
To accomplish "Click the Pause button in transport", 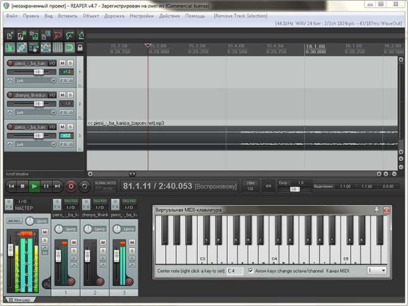I will click(46, 186).
